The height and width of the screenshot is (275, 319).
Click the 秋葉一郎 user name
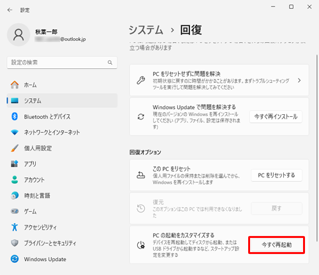(46, 32)
